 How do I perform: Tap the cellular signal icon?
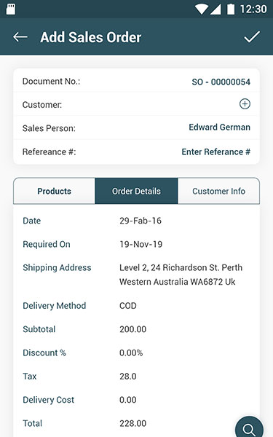(x=215, y=9)
